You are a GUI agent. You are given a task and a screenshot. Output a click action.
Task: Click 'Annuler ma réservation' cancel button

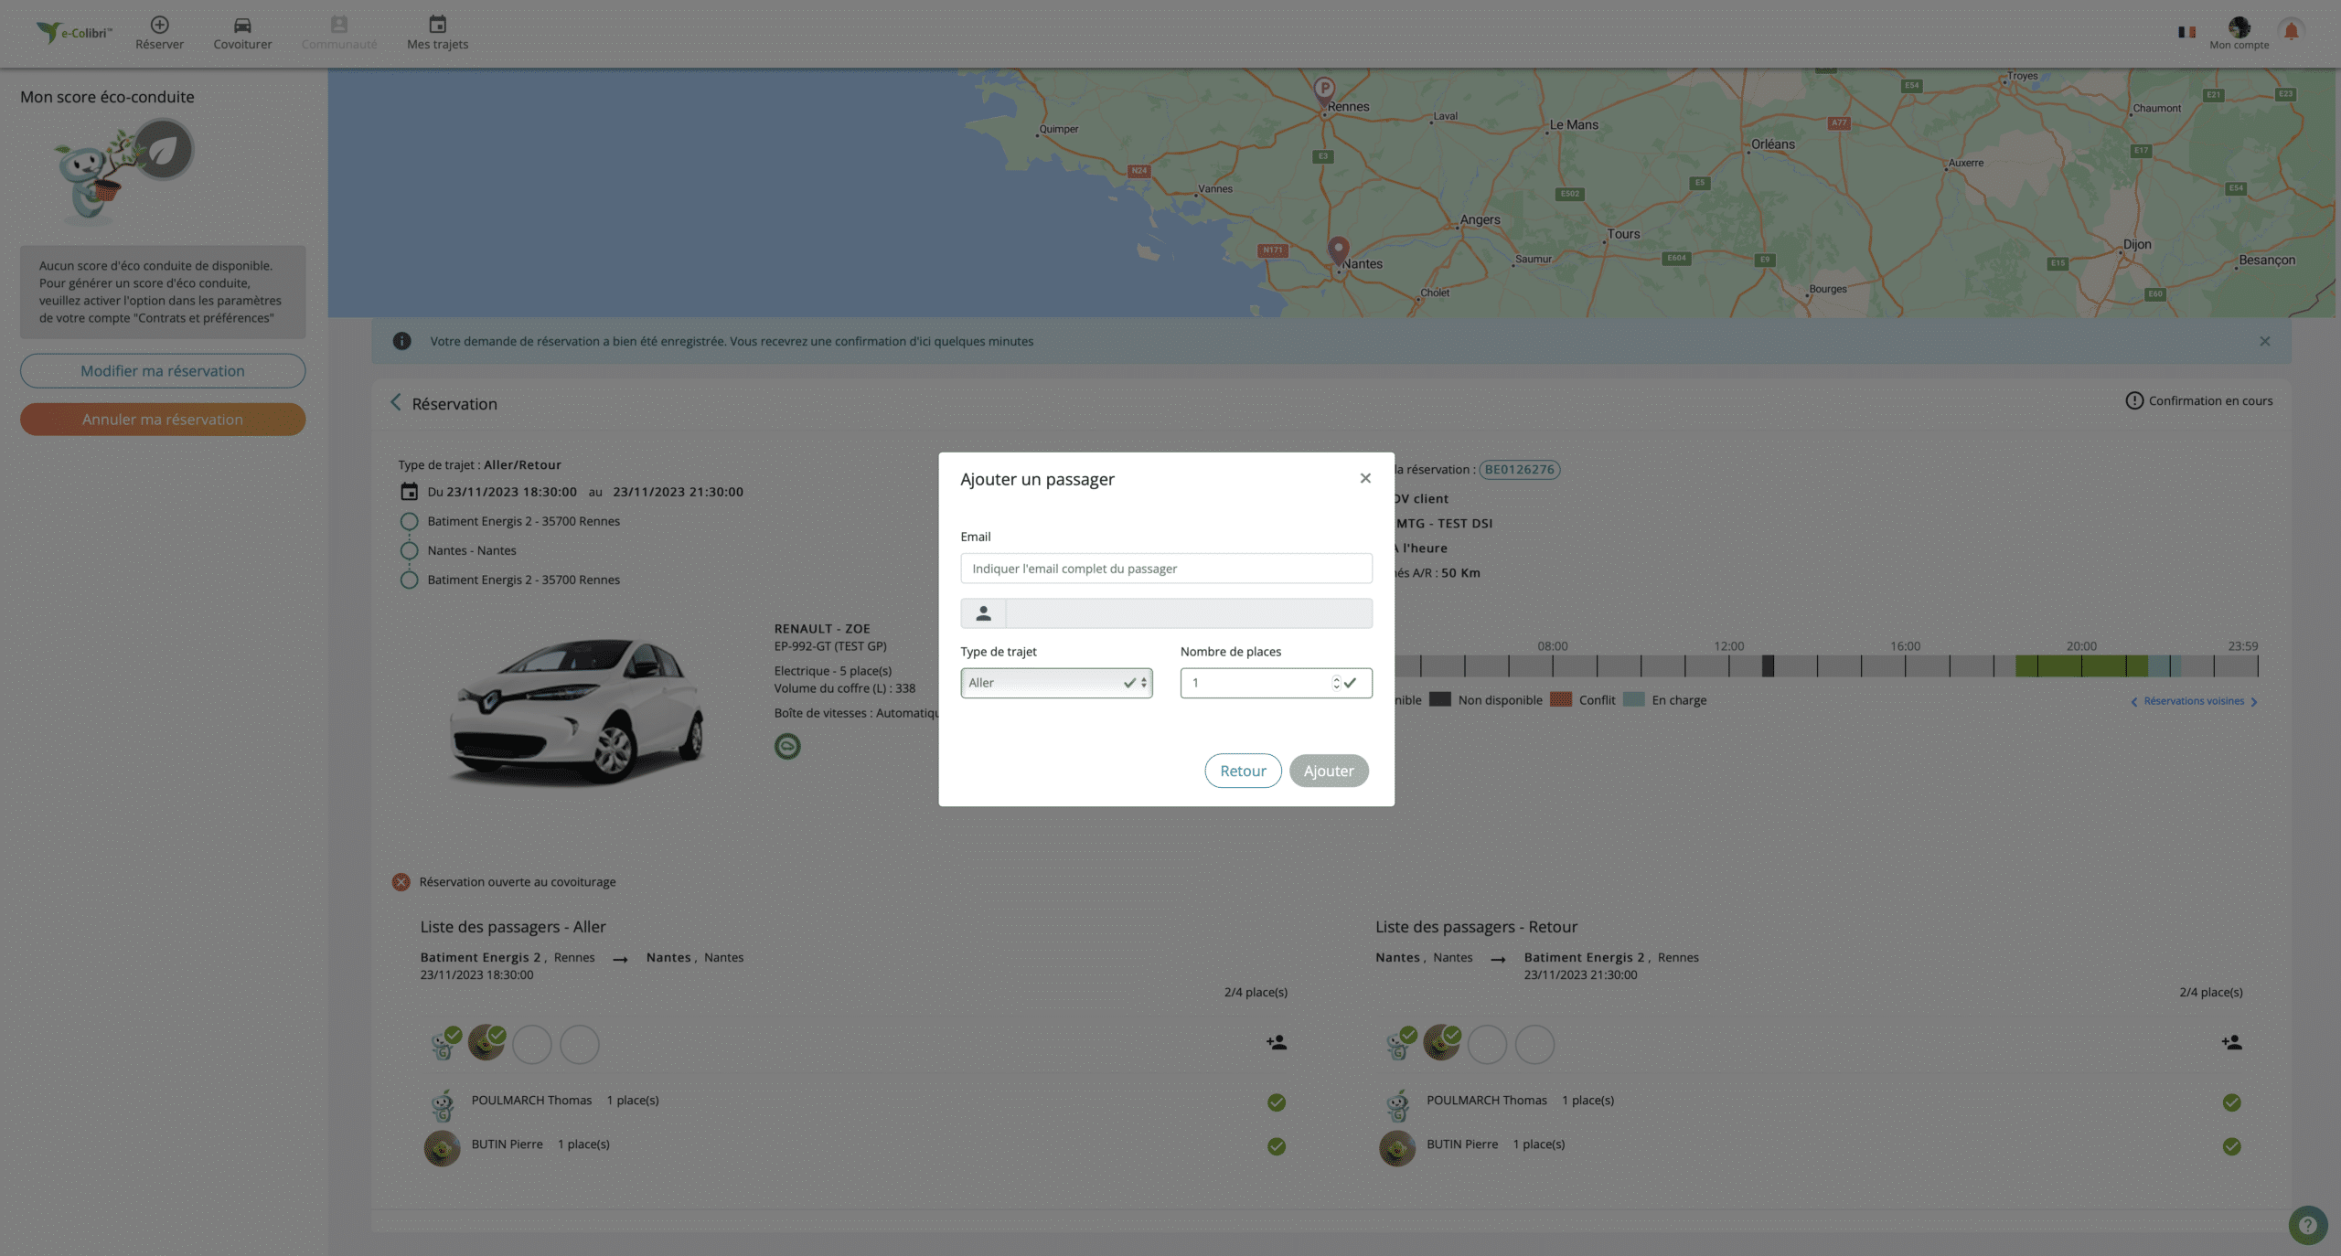click(x=163, y=420)
